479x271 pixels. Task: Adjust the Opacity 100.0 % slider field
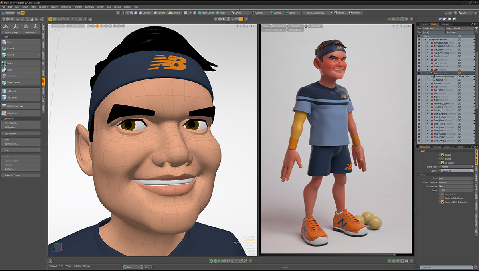tap(457, 171)
